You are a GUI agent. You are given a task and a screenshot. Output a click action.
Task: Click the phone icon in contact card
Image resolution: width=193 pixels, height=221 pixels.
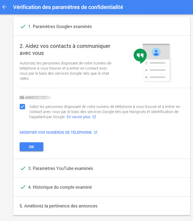pos(146,63)
